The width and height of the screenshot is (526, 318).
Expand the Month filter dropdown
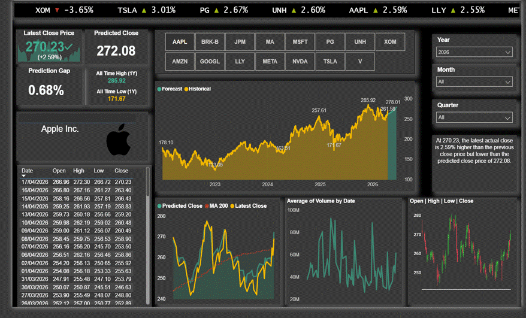474,81
